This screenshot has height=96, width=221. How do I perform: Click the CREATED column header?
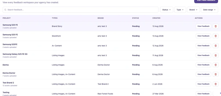(x=156, y=18)
